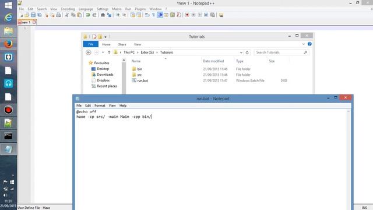Click the Copy icon in Notepad++ toolbar
The width and height of the screenshot is (373, 210).
coord(73,15)
